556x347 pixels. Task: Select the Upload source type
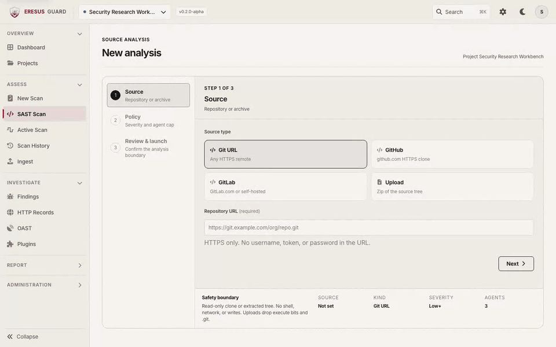(452, 187)
